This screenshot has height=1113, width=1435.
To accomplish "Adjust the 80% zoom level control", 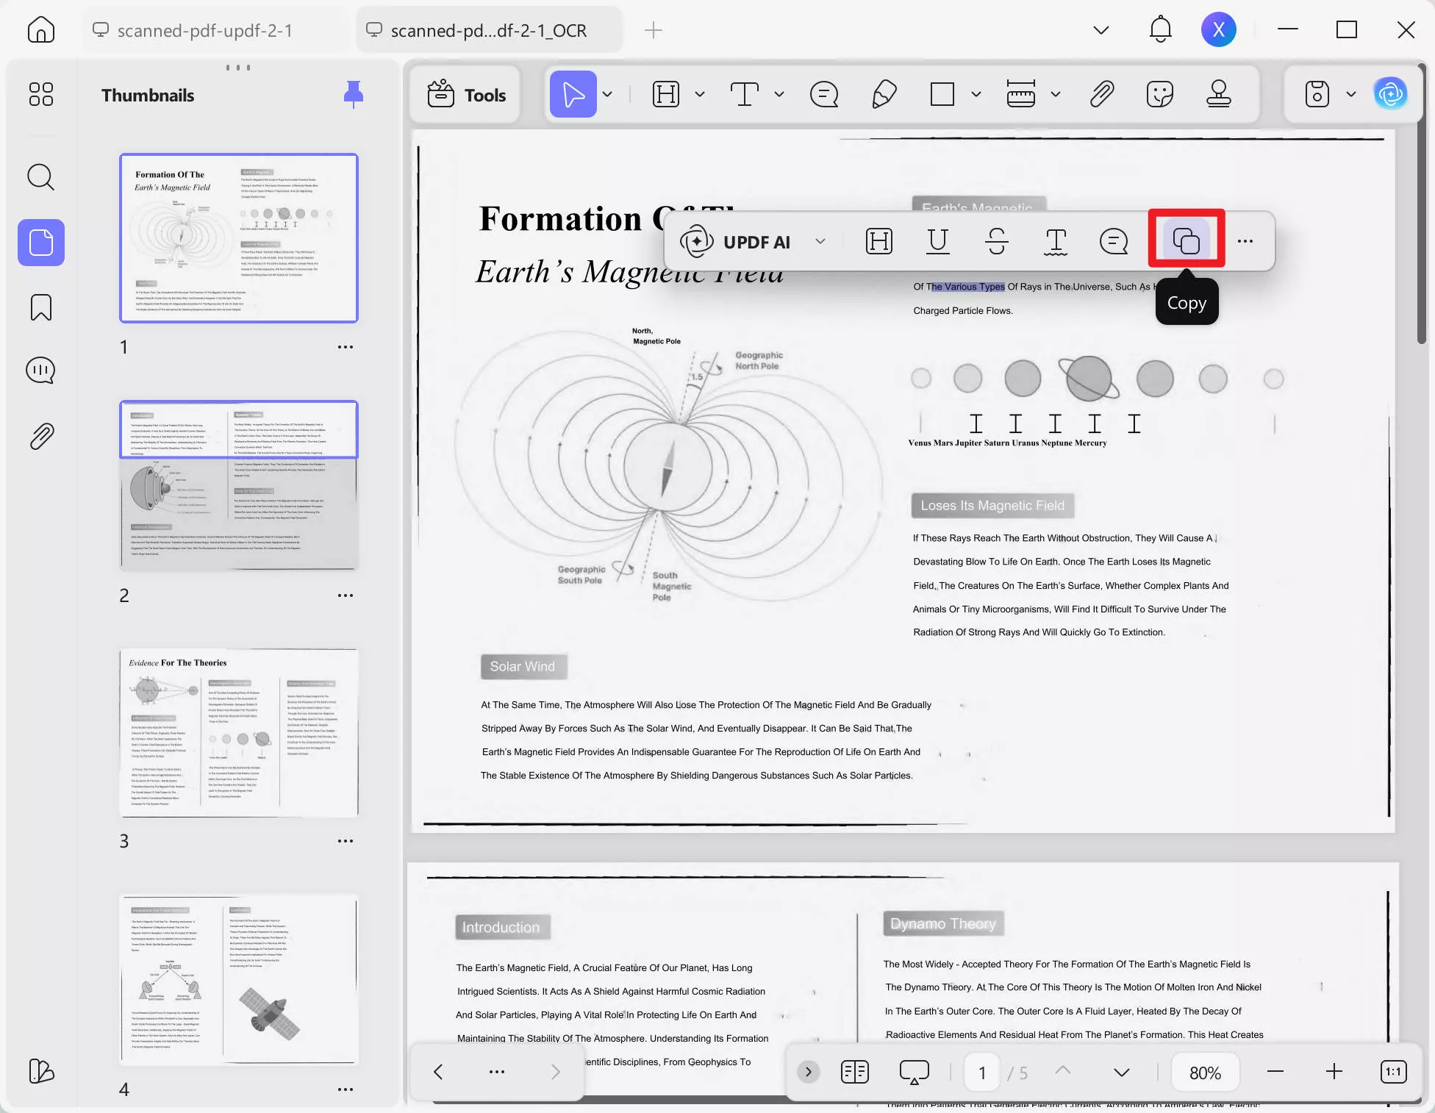I will 1204,1072.
